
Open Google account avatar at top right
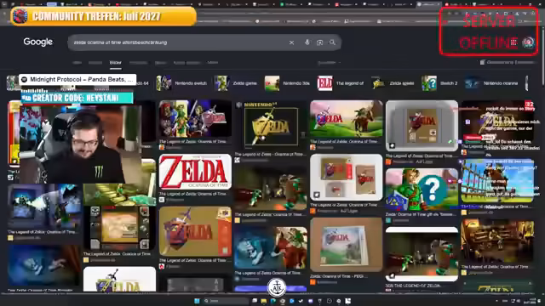[x=528, y=42]
